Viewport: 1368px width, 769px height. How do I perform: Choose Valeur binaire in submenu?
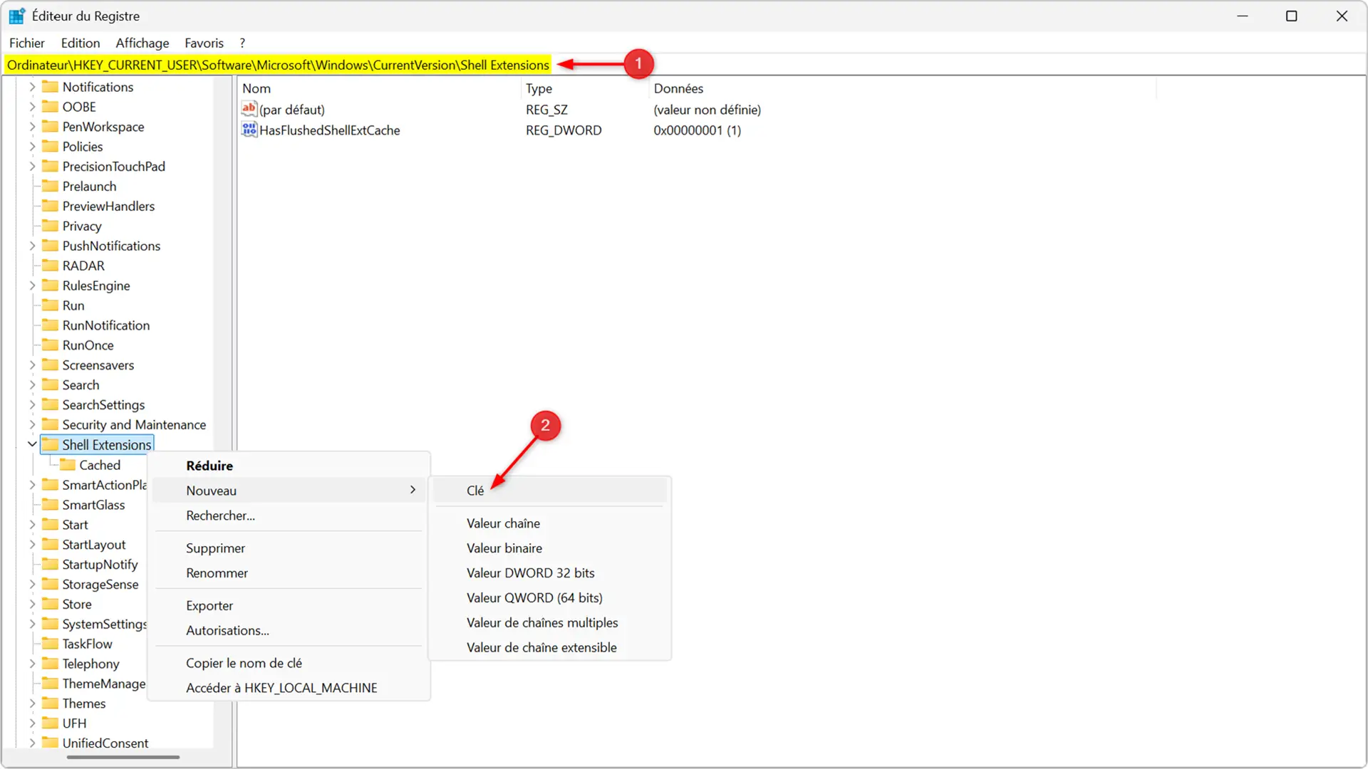coord(551,548)
